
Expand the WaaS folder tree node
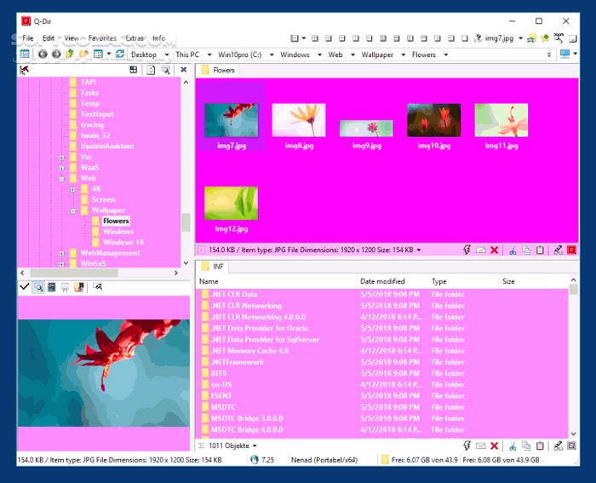(62, 168)
